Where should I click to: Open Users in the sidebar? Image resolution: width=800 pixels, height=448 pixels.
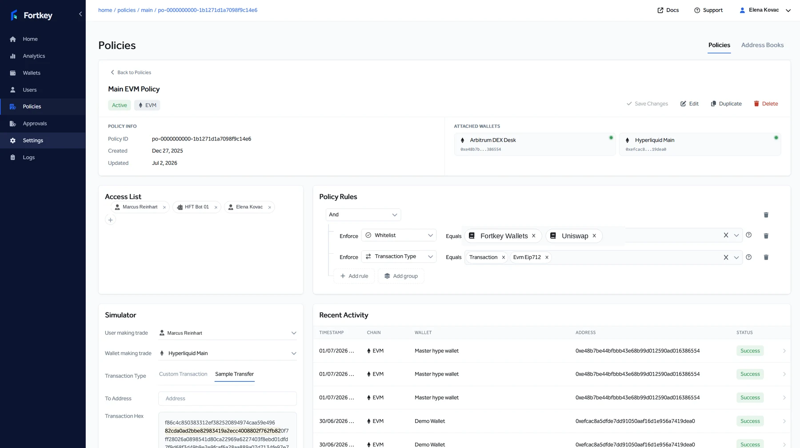coord(43,90)
